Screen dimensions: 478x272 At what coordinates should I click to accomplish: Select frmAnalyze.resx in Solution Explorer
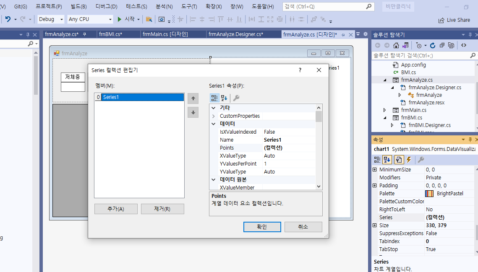[426, 102]
